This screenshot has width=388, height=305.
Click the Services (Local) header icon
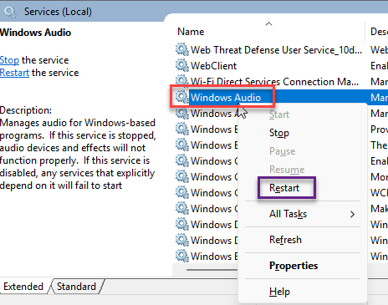[x=10, y=12]
